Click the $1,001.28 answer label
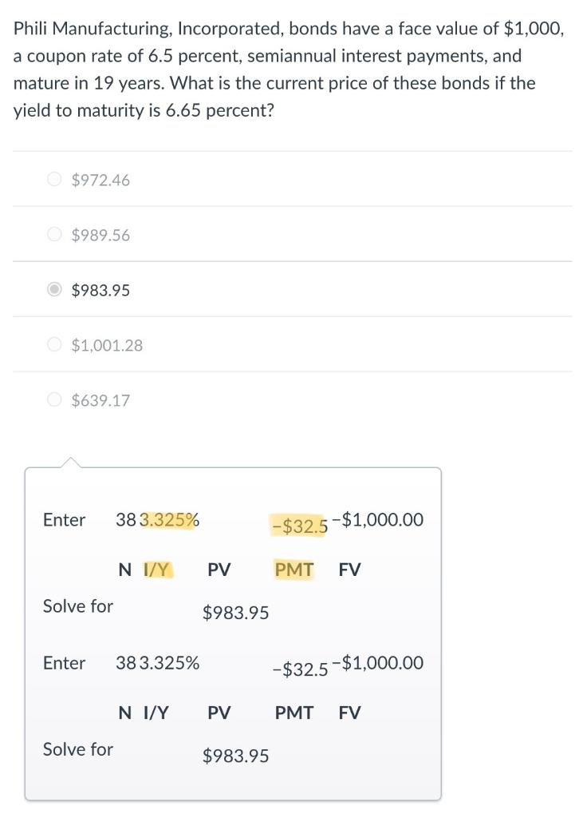This screenshot has width=583, height=818. coord(107,345)
